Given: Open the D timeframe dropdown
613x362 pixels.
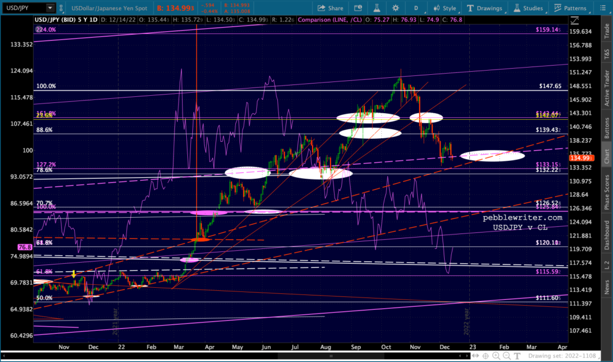Looking at the screenshot, I should [x=417, y=8].
